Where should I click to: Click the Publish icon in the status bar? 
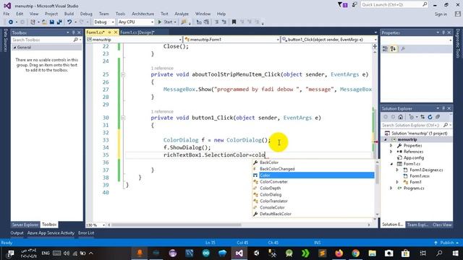436,243
